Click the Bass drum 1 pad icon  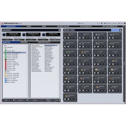pyautogui.click(x=67, y=34)
